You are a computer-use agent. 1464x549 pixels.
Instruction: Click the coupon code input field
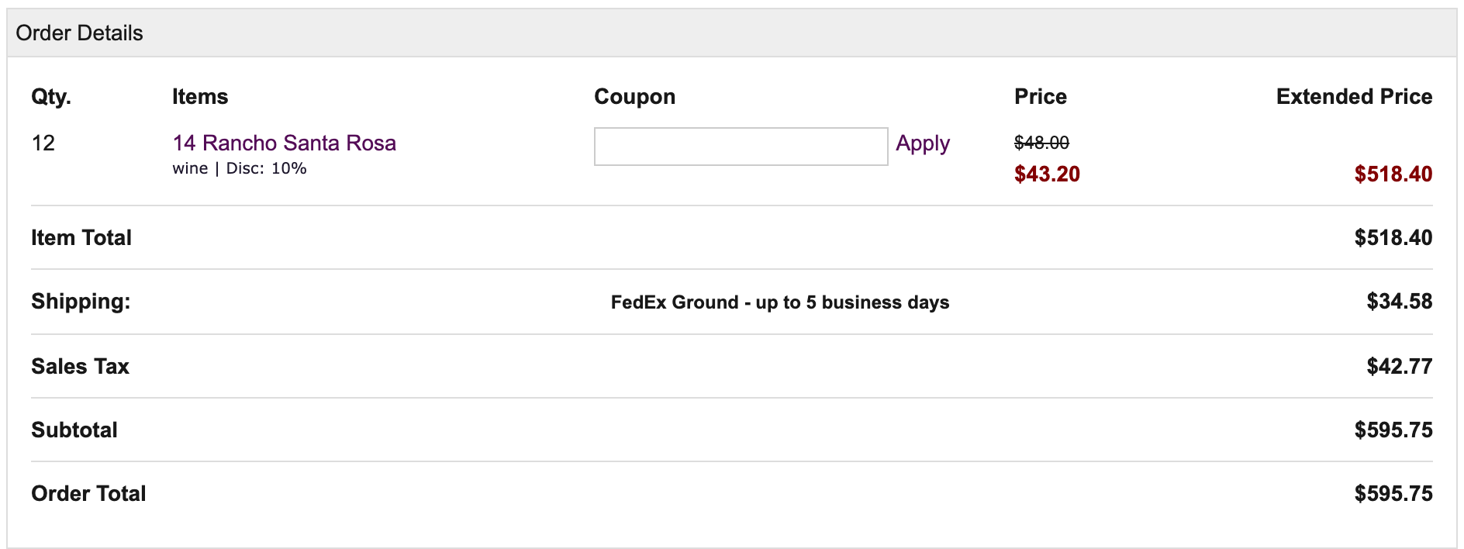click(741, 147)
